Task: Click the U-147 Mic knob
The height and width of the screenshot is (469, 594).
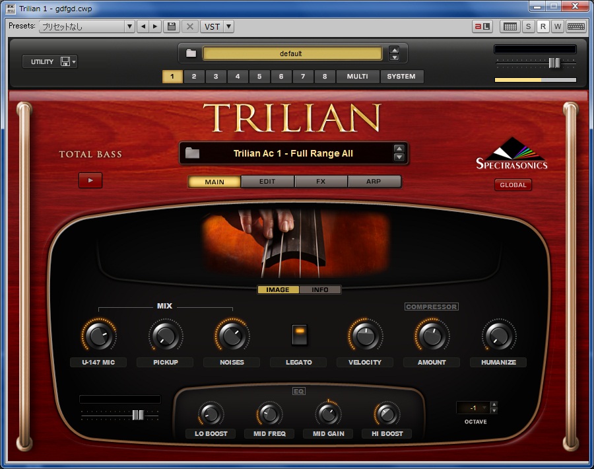Action: click(98, 336)
